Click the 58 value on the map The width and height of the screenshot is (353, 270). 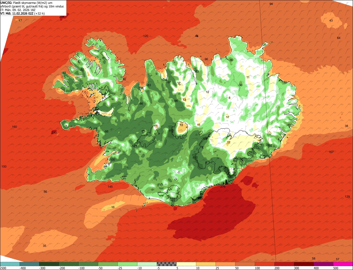tap(314, 259)
